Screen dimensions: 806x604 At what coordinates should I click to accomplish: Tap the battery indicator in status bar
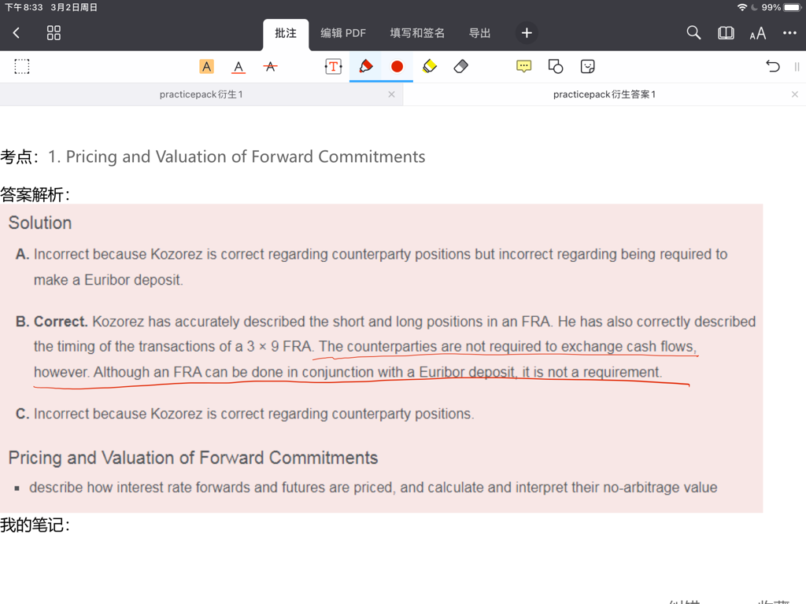tap(792, 7)
